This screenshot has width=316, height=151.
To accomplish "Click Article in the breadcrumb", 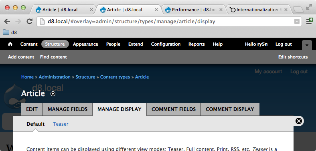I will 142,77.
